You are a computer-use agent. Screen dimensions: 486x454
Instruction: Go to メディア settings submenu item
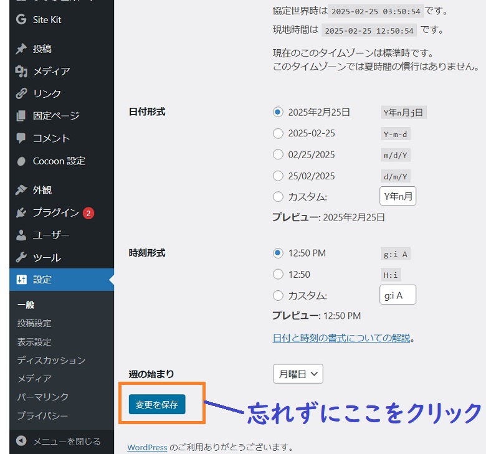click(x=34, y=379)
